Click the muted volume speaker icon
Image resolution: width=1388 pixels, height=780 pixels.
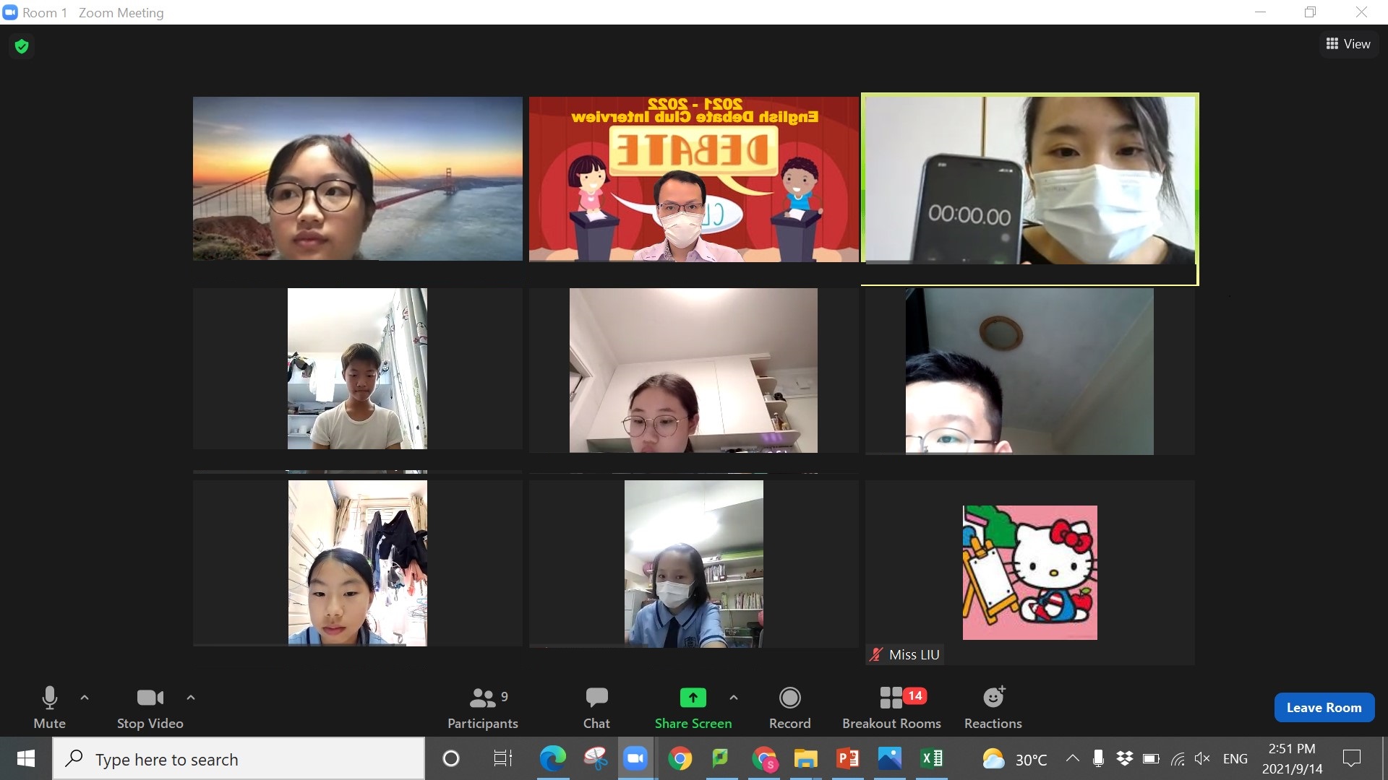pyautogui.click(x=1202, y=758)
